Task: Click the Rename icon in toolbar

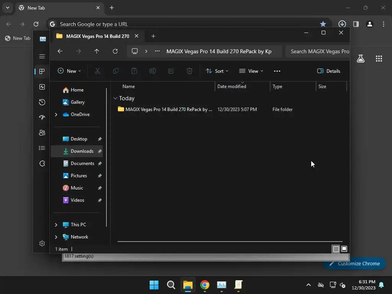Action: click(153, 71)
